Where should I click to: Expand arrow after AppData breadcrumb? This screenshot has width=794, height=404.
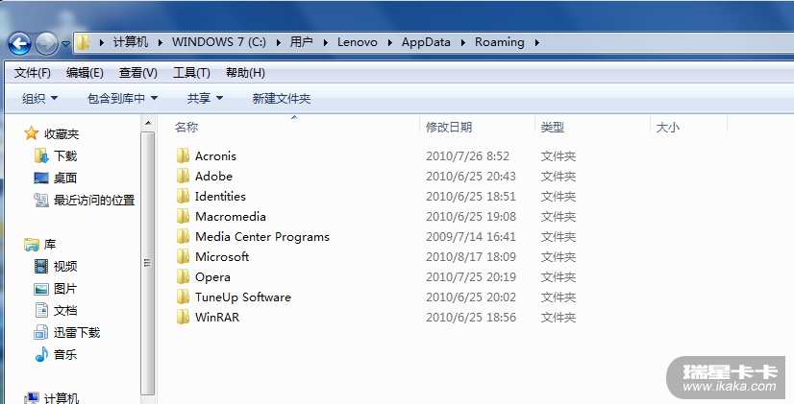click(x=462, y=42)
